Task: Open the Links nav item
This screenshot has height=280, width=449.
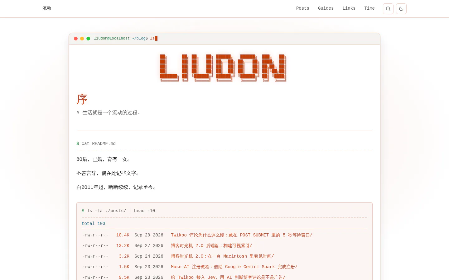Action: click(x=349, y=8)
